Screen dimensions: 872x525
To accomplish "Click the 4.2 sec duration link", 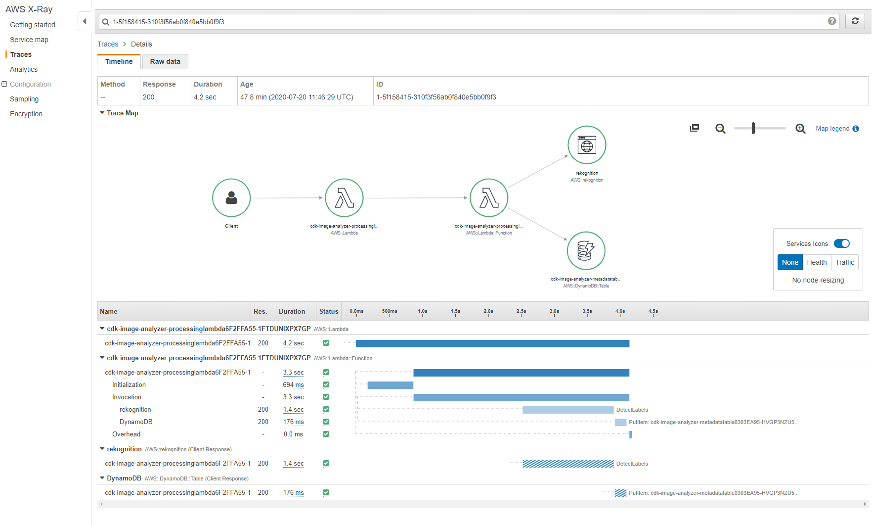I will [x=293, y=343].
